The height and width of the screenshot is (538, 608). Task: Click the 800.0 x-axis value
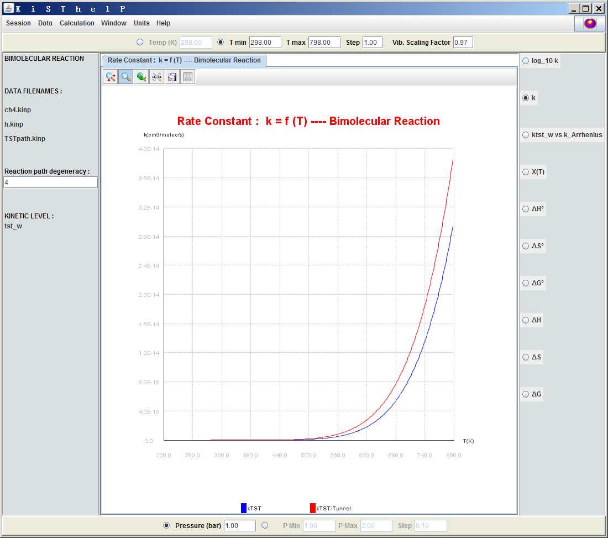click(x=454, y=456)
